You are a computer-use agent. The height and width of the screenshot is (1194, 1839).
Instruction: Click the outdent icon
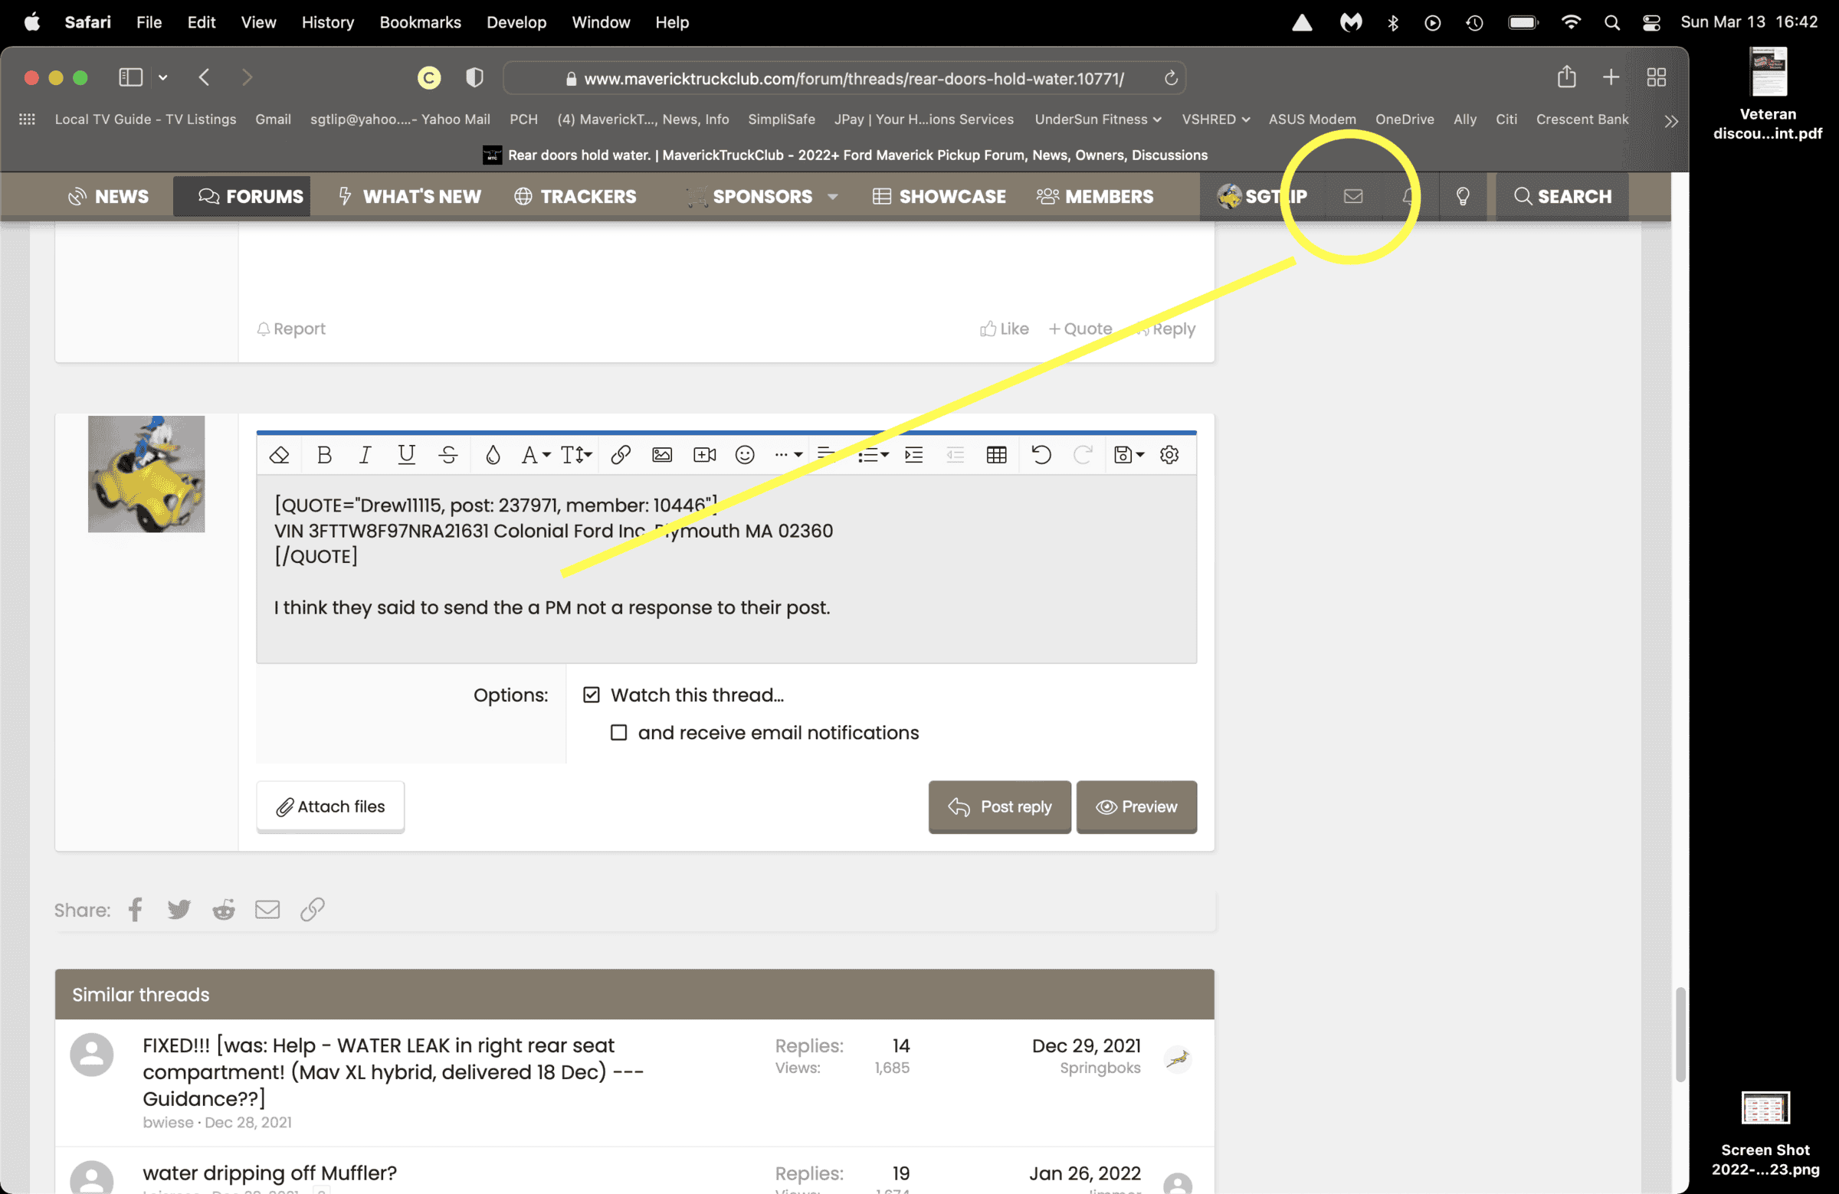pos(956,455)
